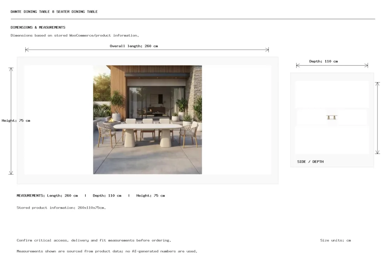Select the title 'DANTE DINING TABLE 8 SEATER DINING TABLE'
The width and height of the screenshot is (387, 271).
click(x=54, y=12)
